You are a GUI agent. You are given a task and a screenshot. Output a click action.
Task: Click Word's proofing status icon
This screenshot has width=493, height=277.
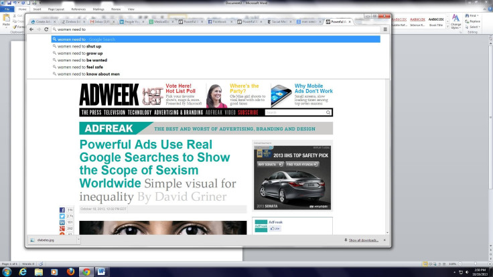click(41, 264)
